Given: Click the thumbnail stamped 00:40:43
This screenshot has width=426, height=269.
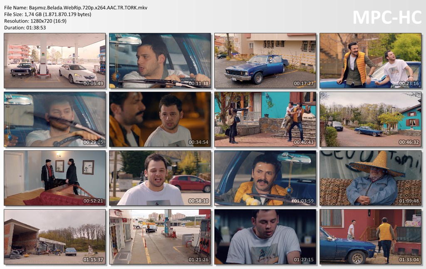Looking at the screenshot, I should pyautogui.click(x=265, y=120).
